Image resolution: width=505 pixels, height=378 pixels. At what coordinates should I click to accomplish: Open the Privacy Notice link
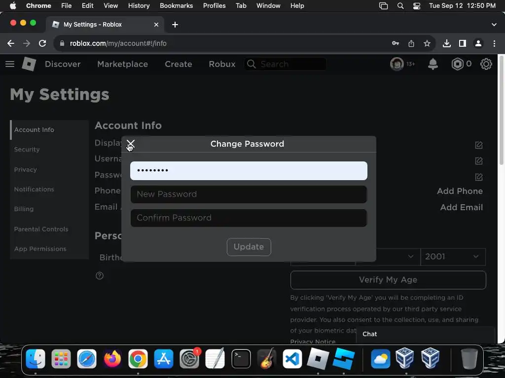(x=313, y=342)
